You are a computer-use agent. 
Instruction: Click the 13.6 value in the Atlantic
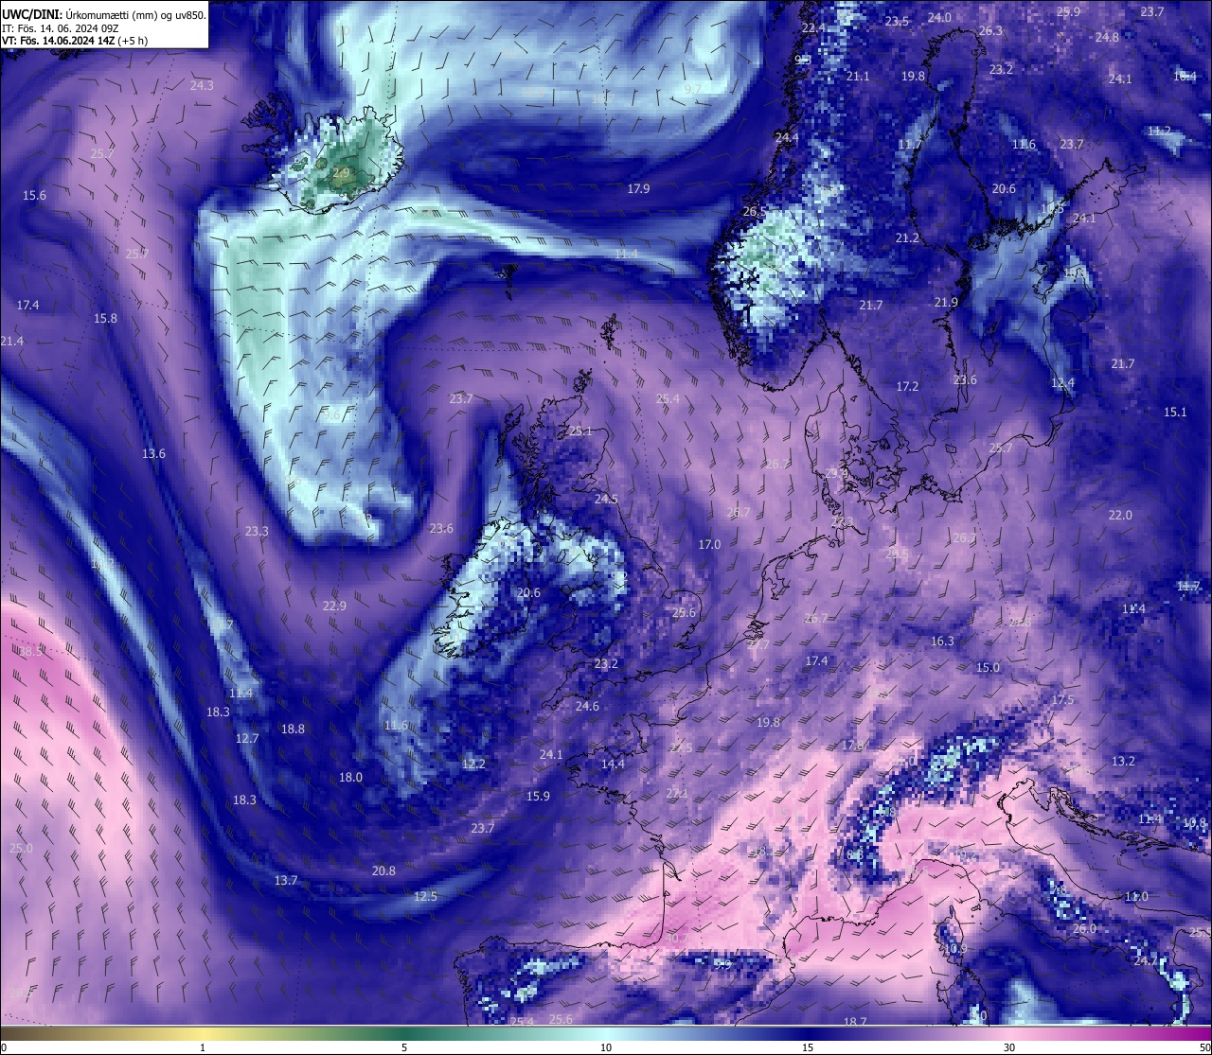[153, 453]
